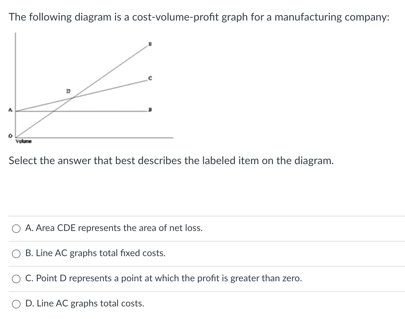Click the label at the top of the steepest line
The height and width of the screenshot is (319, 405).
pyautogui.click(x=150, y=44)
